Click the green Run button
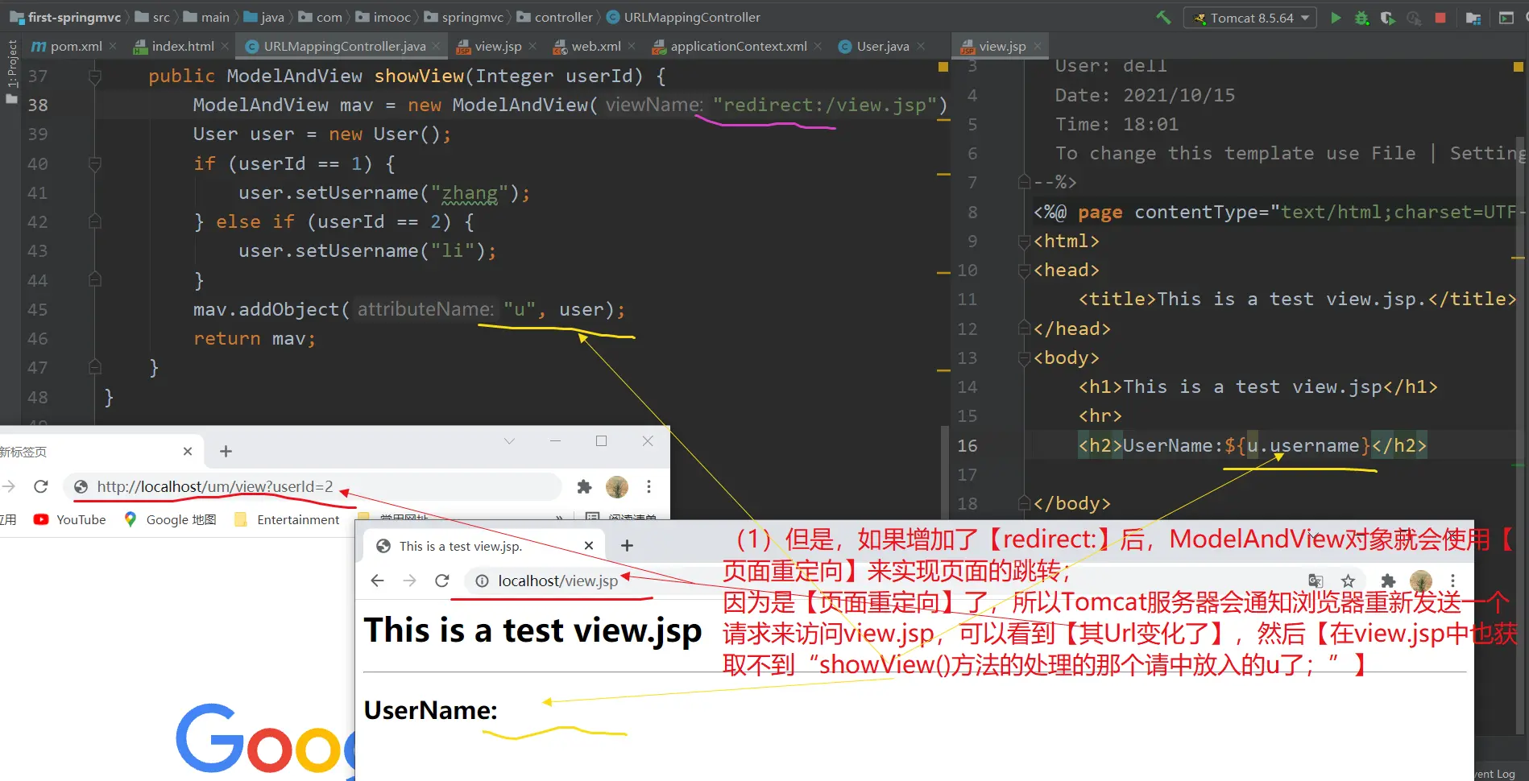The height and width of the screenshot is (781, 1529). point(1336,18)
